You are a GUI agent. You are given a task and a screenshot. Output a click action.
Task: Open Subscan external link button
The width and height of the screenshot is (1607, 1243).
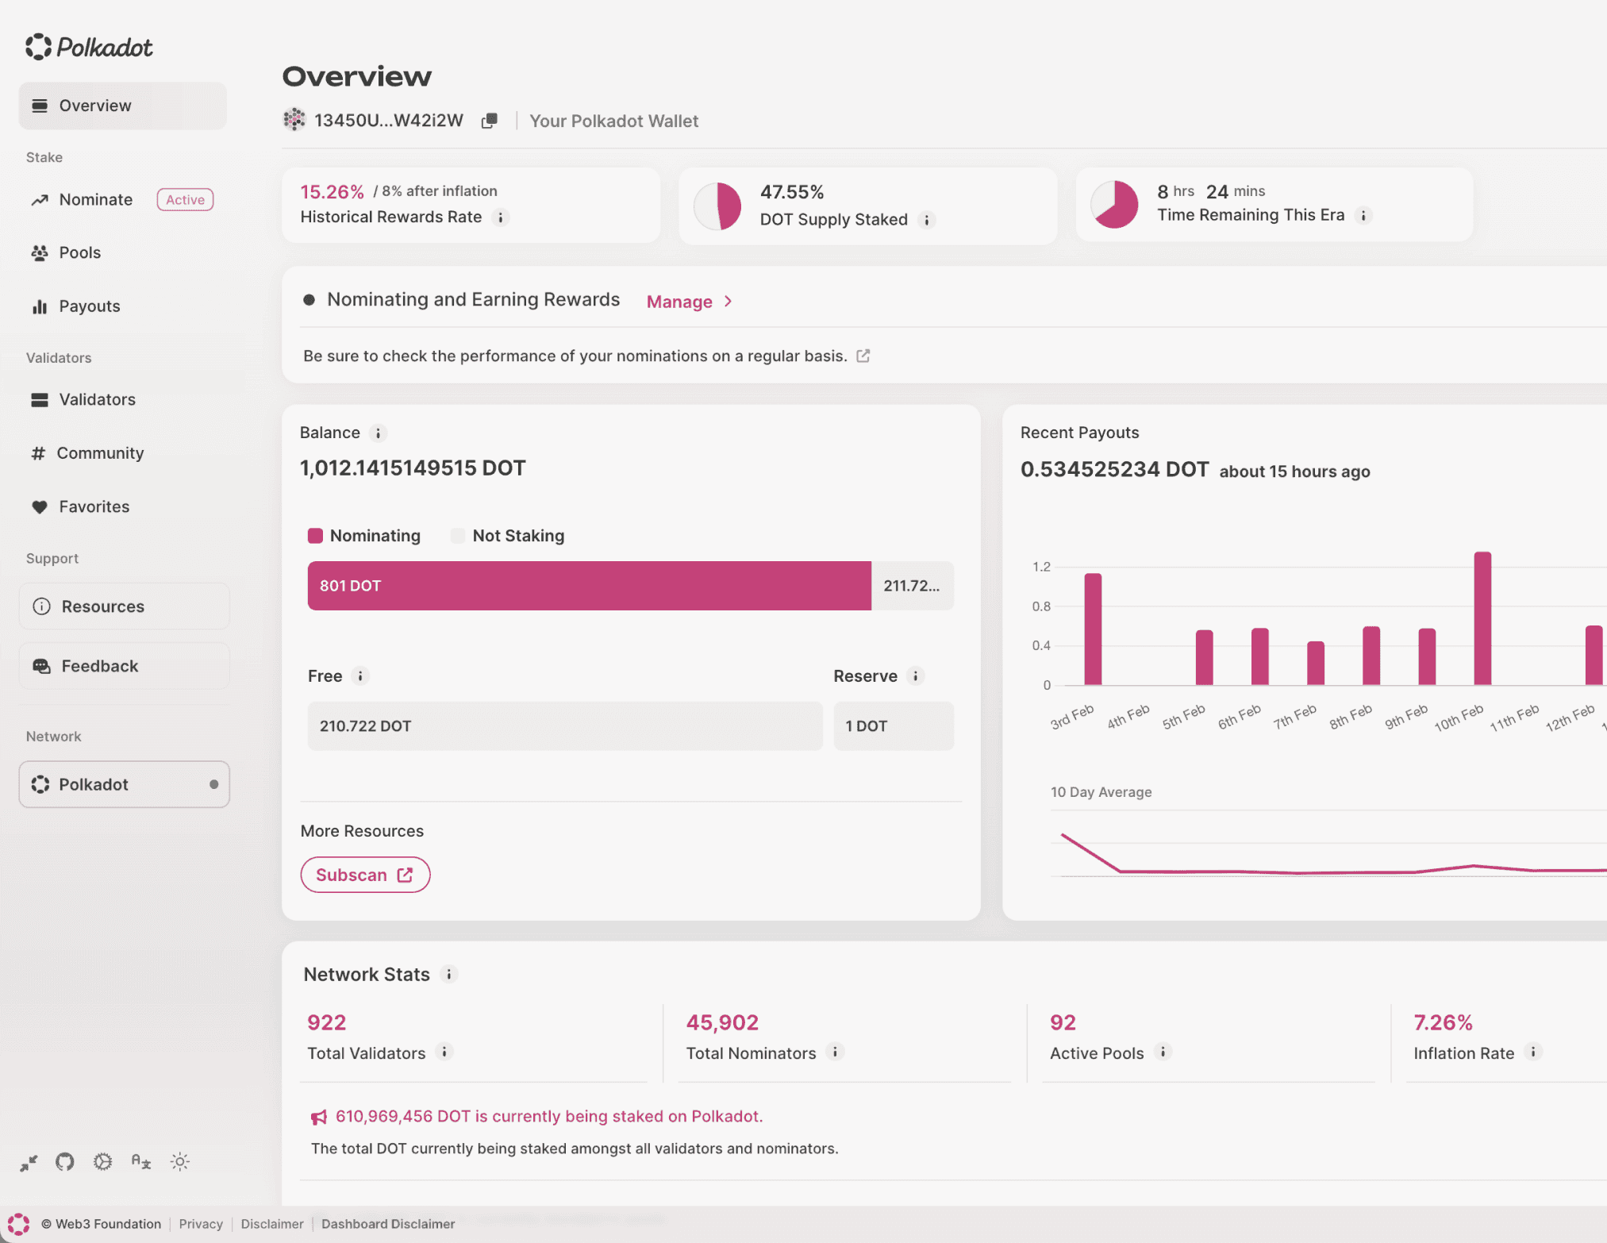click(365, 875)
